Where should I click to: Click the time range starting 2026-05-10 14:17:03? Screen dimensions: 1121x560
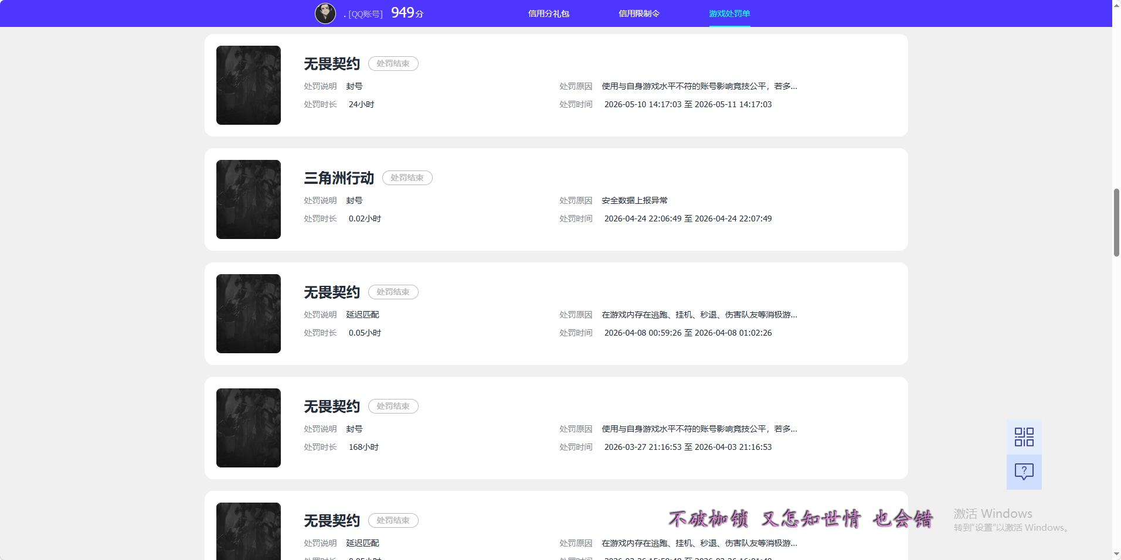pos(688,104)
